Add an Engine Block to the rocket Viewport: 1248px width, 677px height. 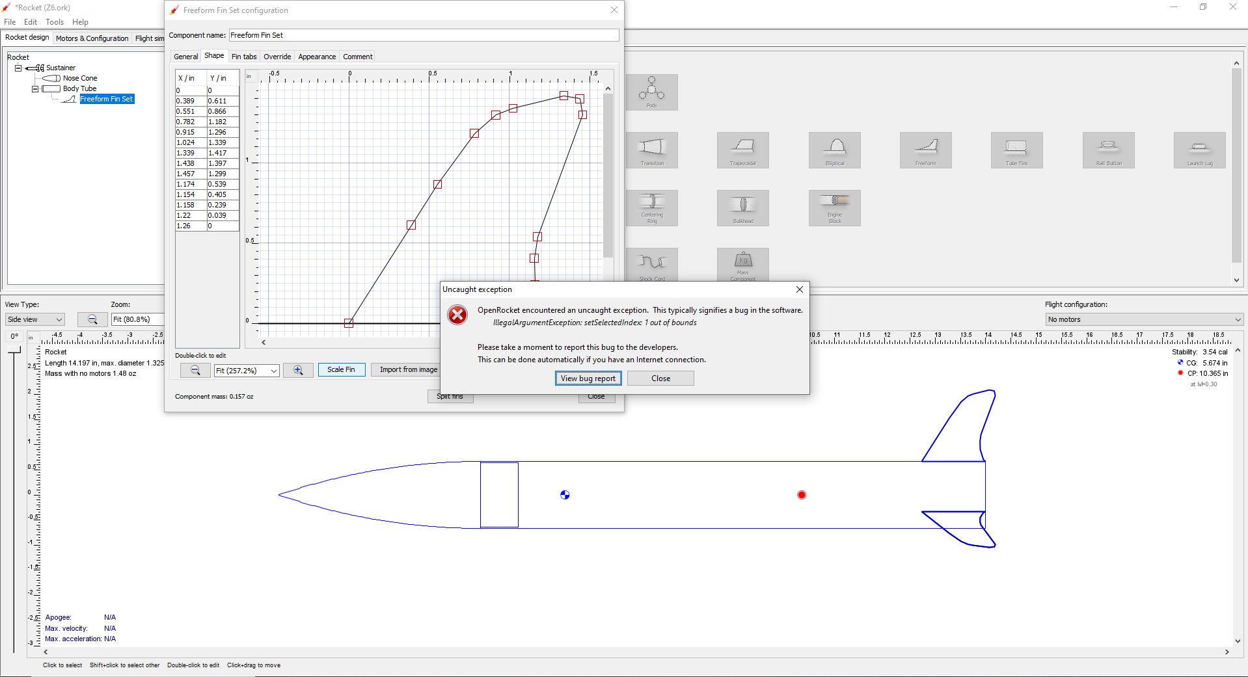[x=834, y=207]
